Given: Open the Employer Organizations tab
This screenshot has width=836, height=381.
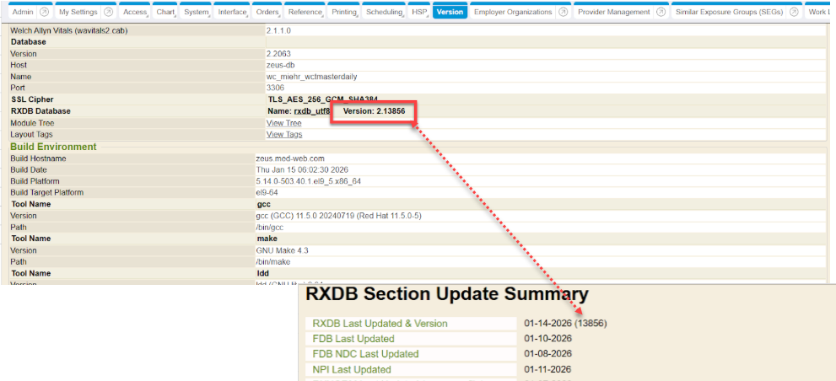Looking at the screenshot, I should (x=513, y=12).
